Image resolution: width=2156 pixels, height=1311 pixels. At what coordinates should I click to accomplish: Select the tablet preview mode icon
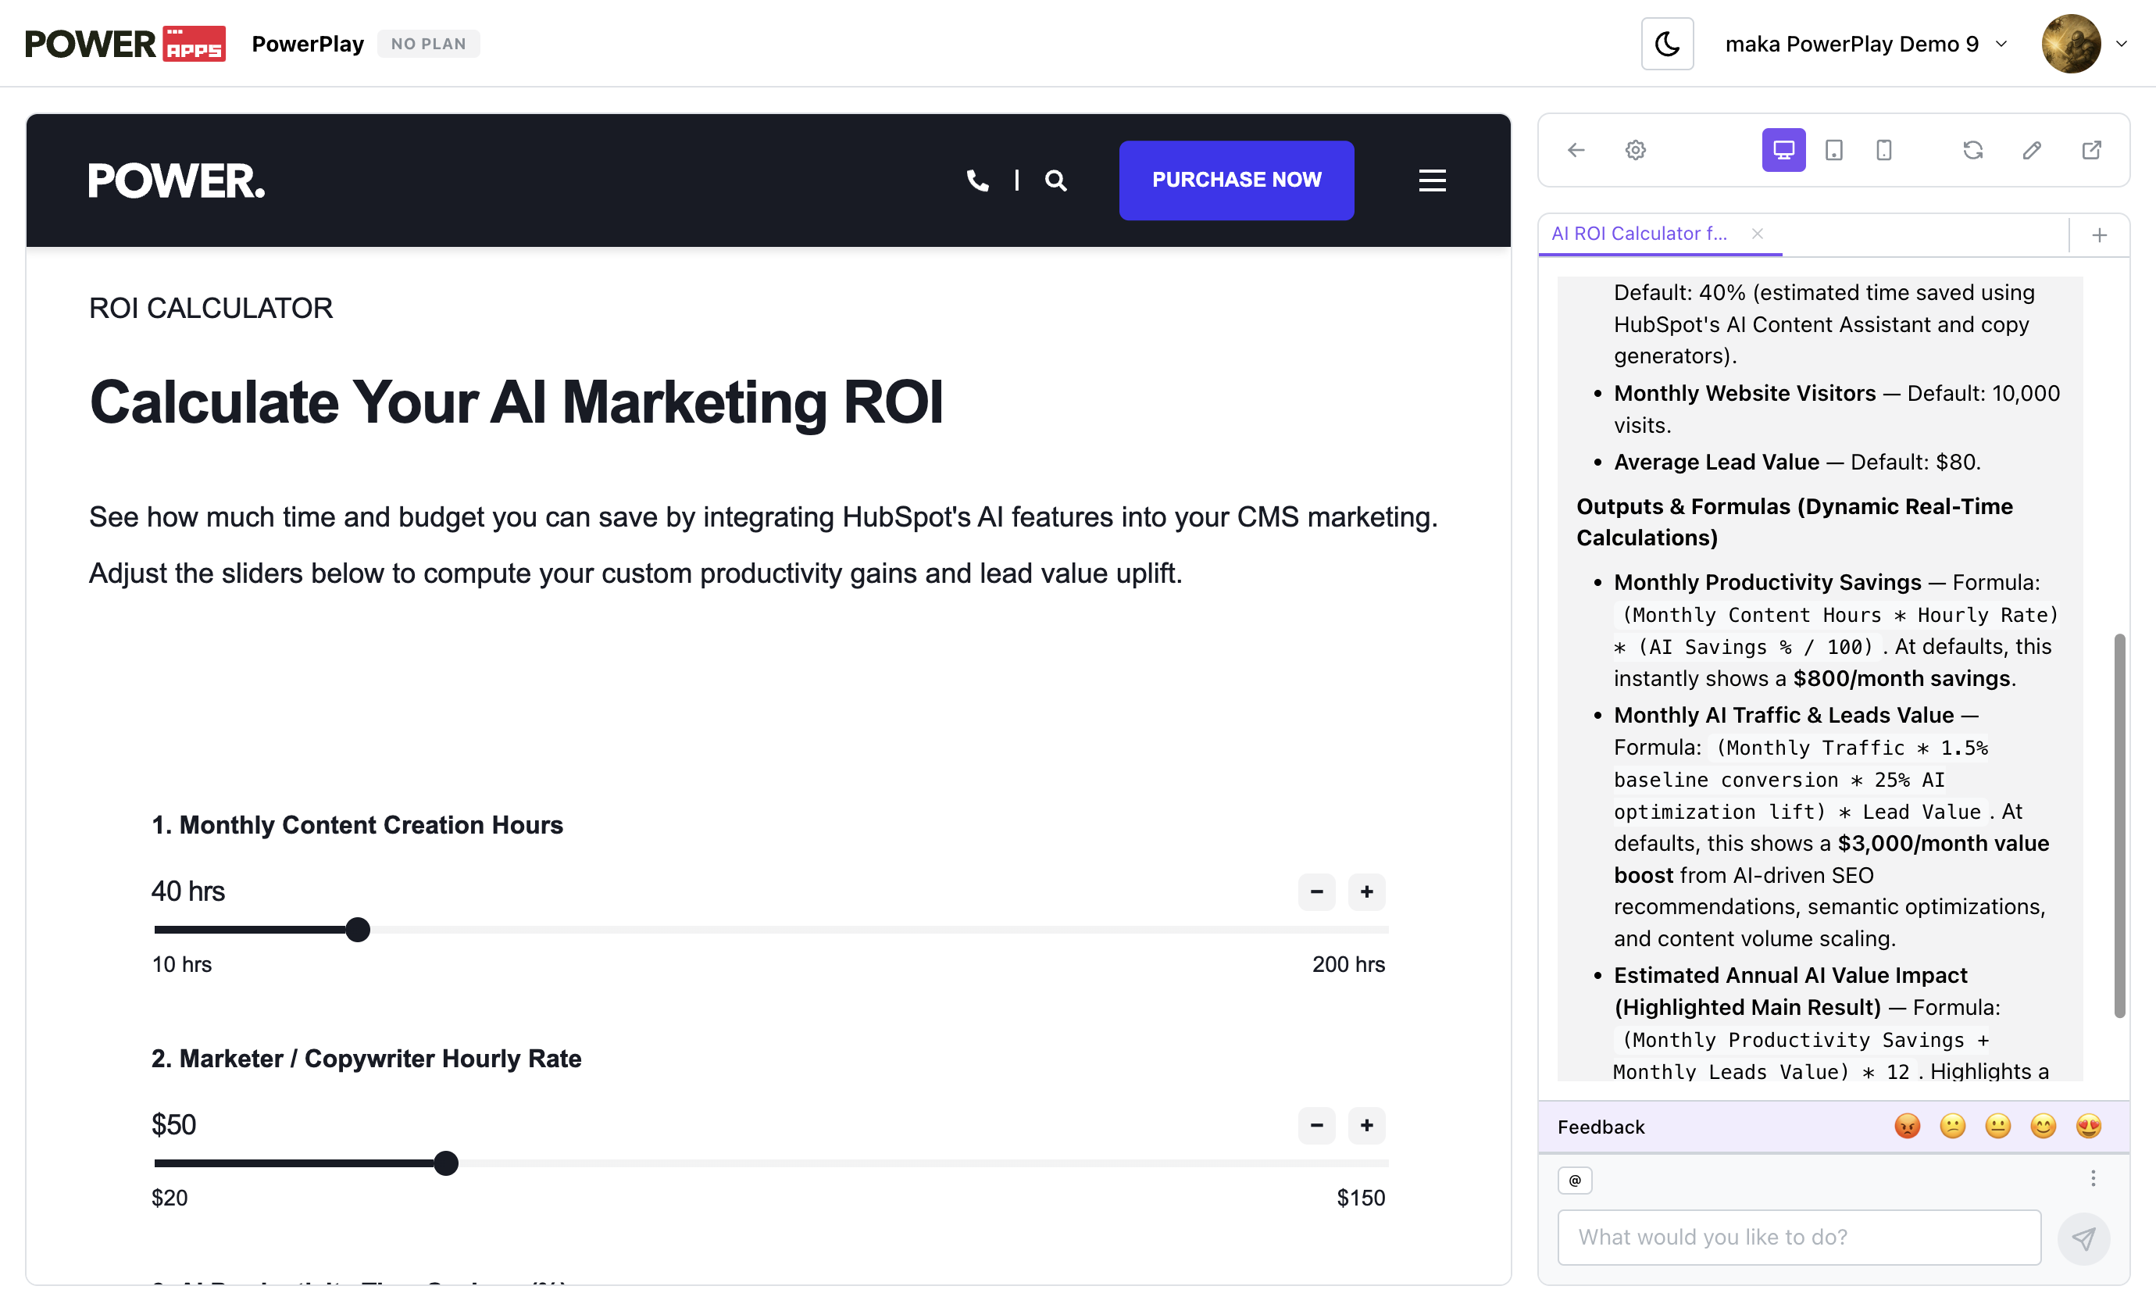click(1833, 151)
